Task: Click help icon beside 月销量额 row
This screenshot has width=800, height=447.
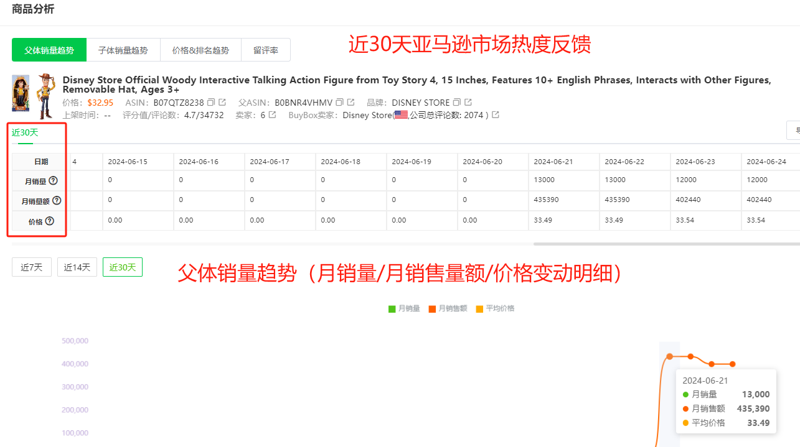Action: click(57, 201)
